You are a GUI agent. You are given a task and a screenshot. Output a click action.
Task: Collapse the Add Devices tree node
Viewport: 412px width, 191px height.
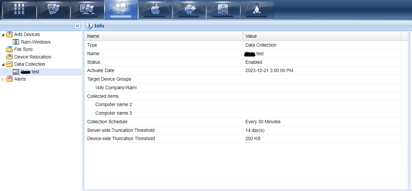(x=3, y=34)
